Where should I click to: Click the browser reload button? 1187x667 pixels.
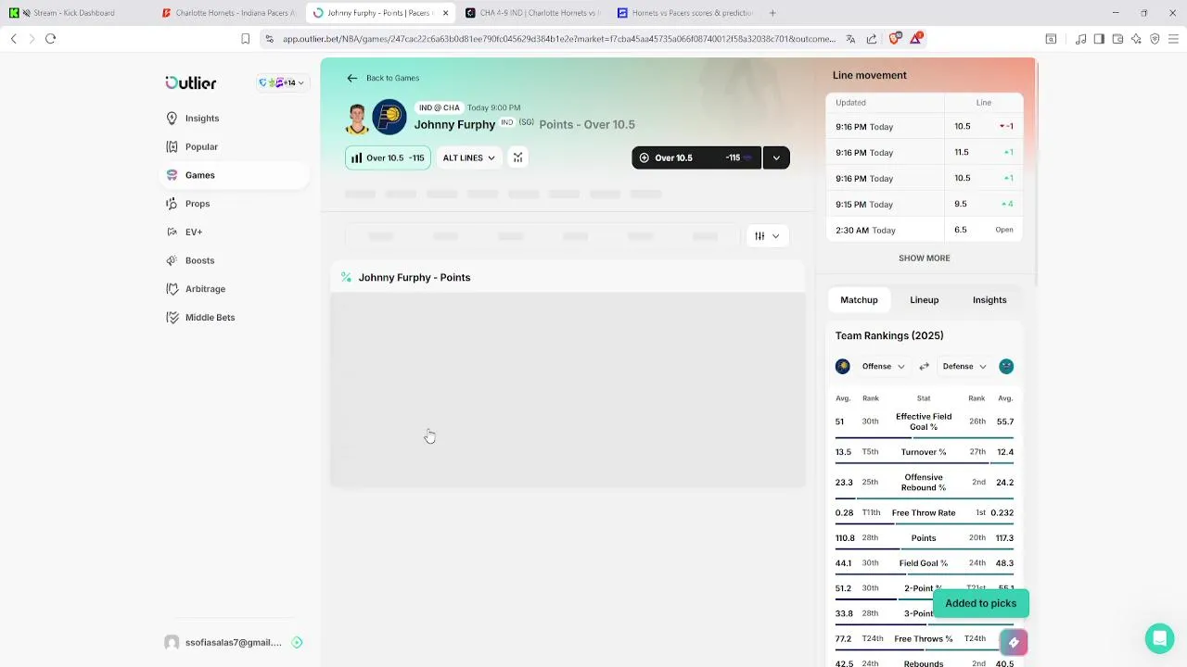(51, 39)
